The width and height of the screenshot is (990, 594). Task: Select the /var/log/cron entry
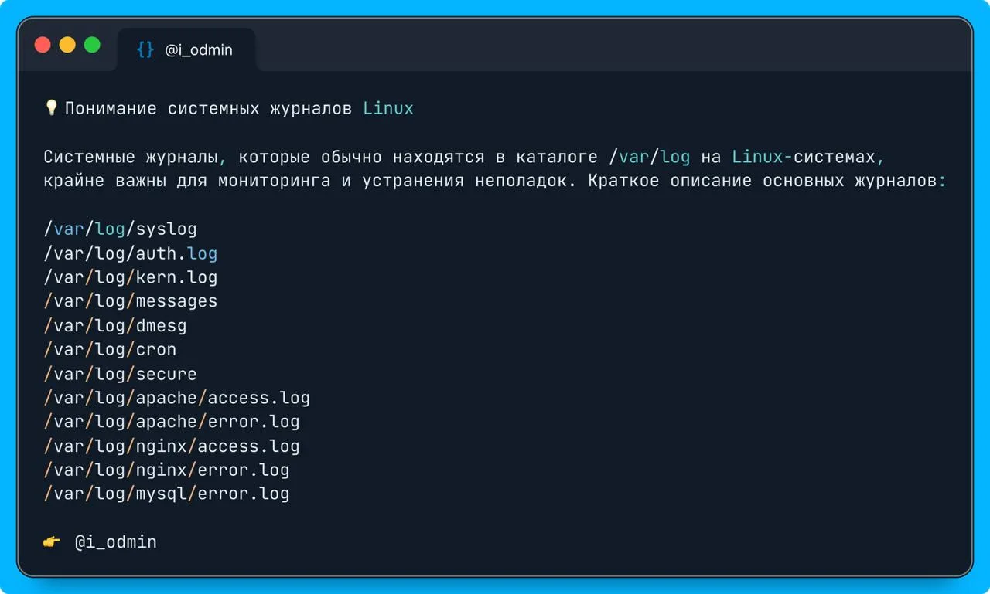click(110, 349)
